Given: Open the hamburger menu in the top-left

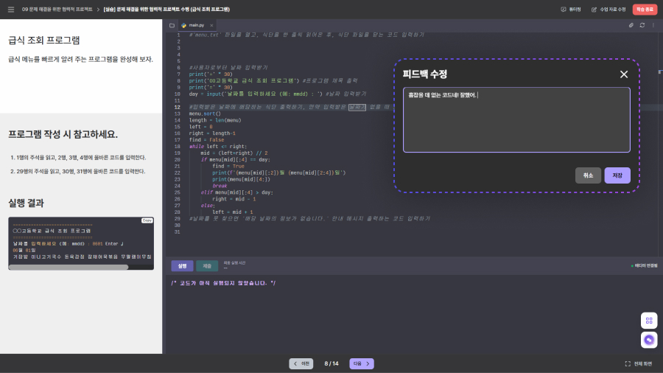Looking at the screenshot, I should (11, 10).
